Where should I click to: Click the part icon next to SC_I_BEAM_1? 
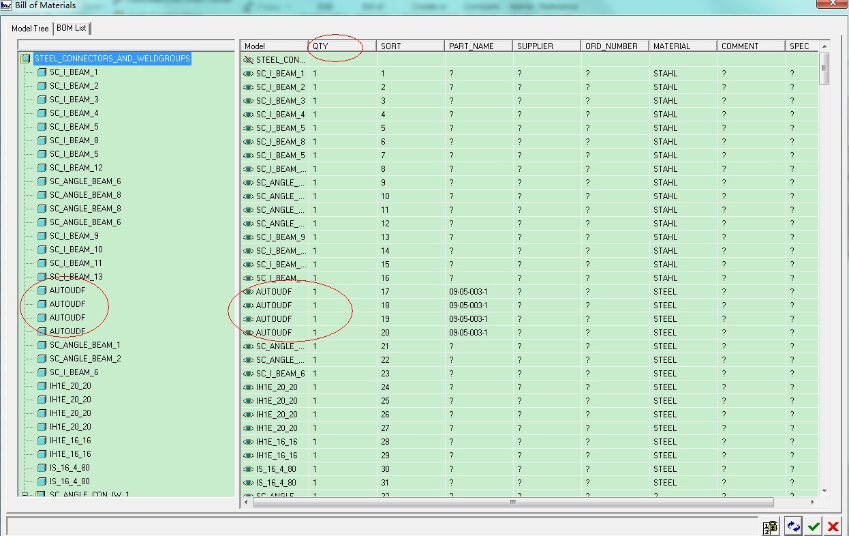point(42,72)
